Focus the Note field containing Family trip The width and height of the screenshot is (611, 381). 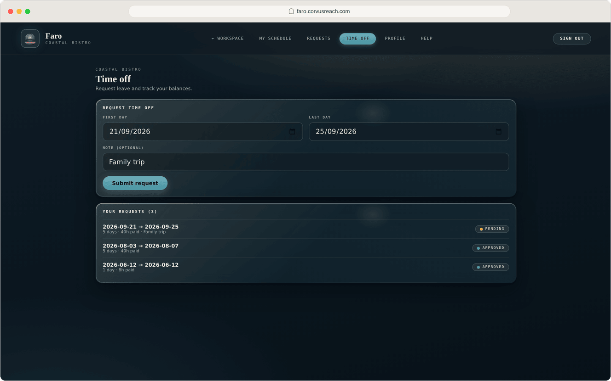pos(306,162)
